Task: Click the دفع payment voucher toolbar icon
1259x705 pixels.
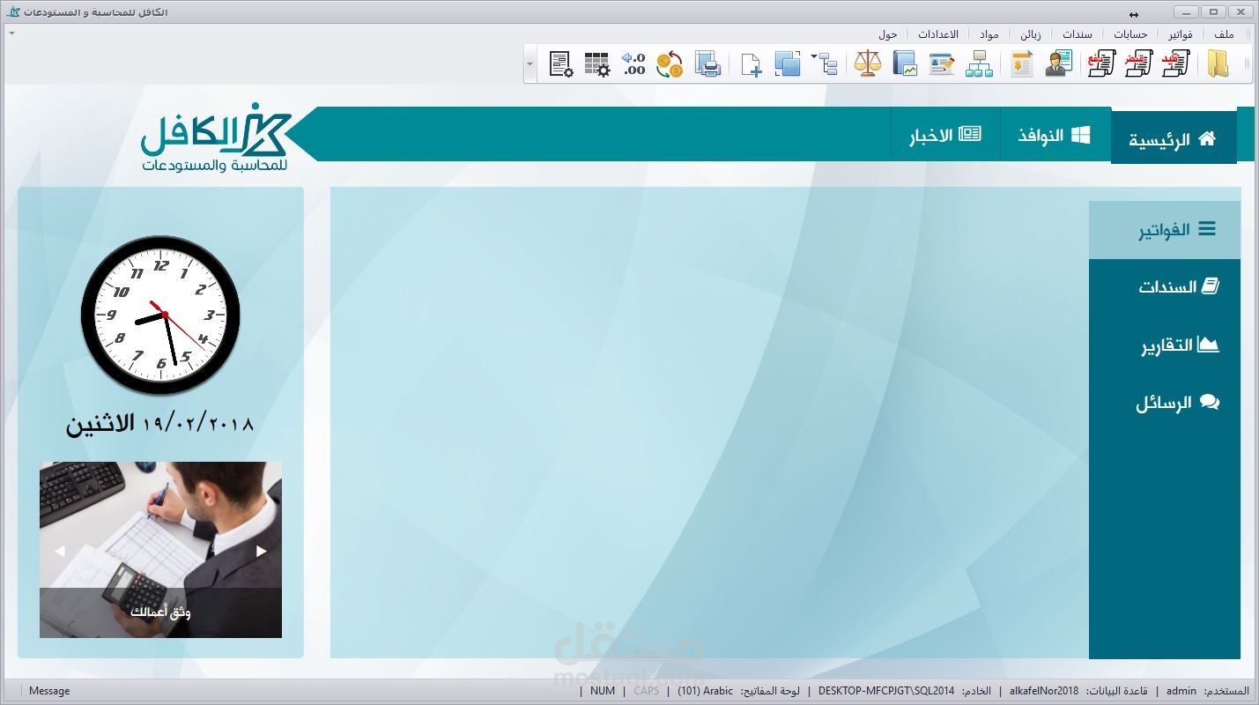Action: tap(1101, 63)
